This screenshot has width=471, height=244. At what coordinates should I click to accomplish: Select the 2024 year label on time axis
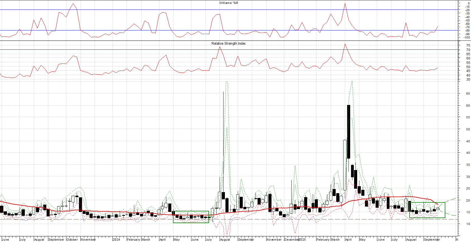tap(116, 240)
